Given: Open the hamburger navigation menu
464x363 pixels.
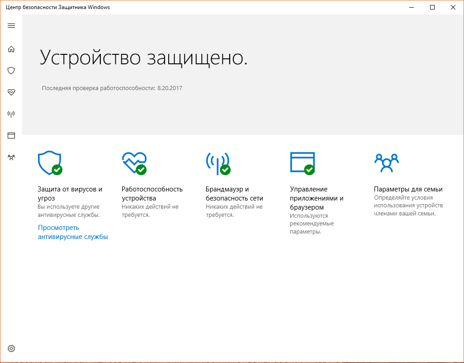Looking at the screenshot, I should [x=11, y=25].
